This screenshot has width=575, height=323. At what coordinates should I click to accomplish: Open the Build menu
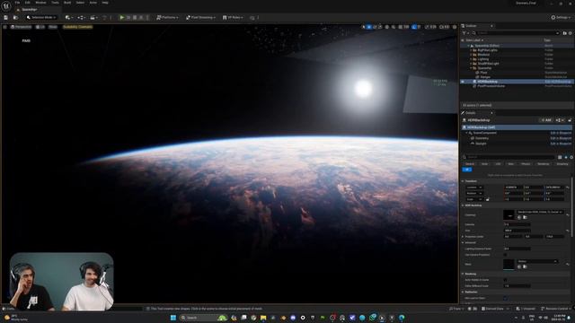click(x=67, y=3)
